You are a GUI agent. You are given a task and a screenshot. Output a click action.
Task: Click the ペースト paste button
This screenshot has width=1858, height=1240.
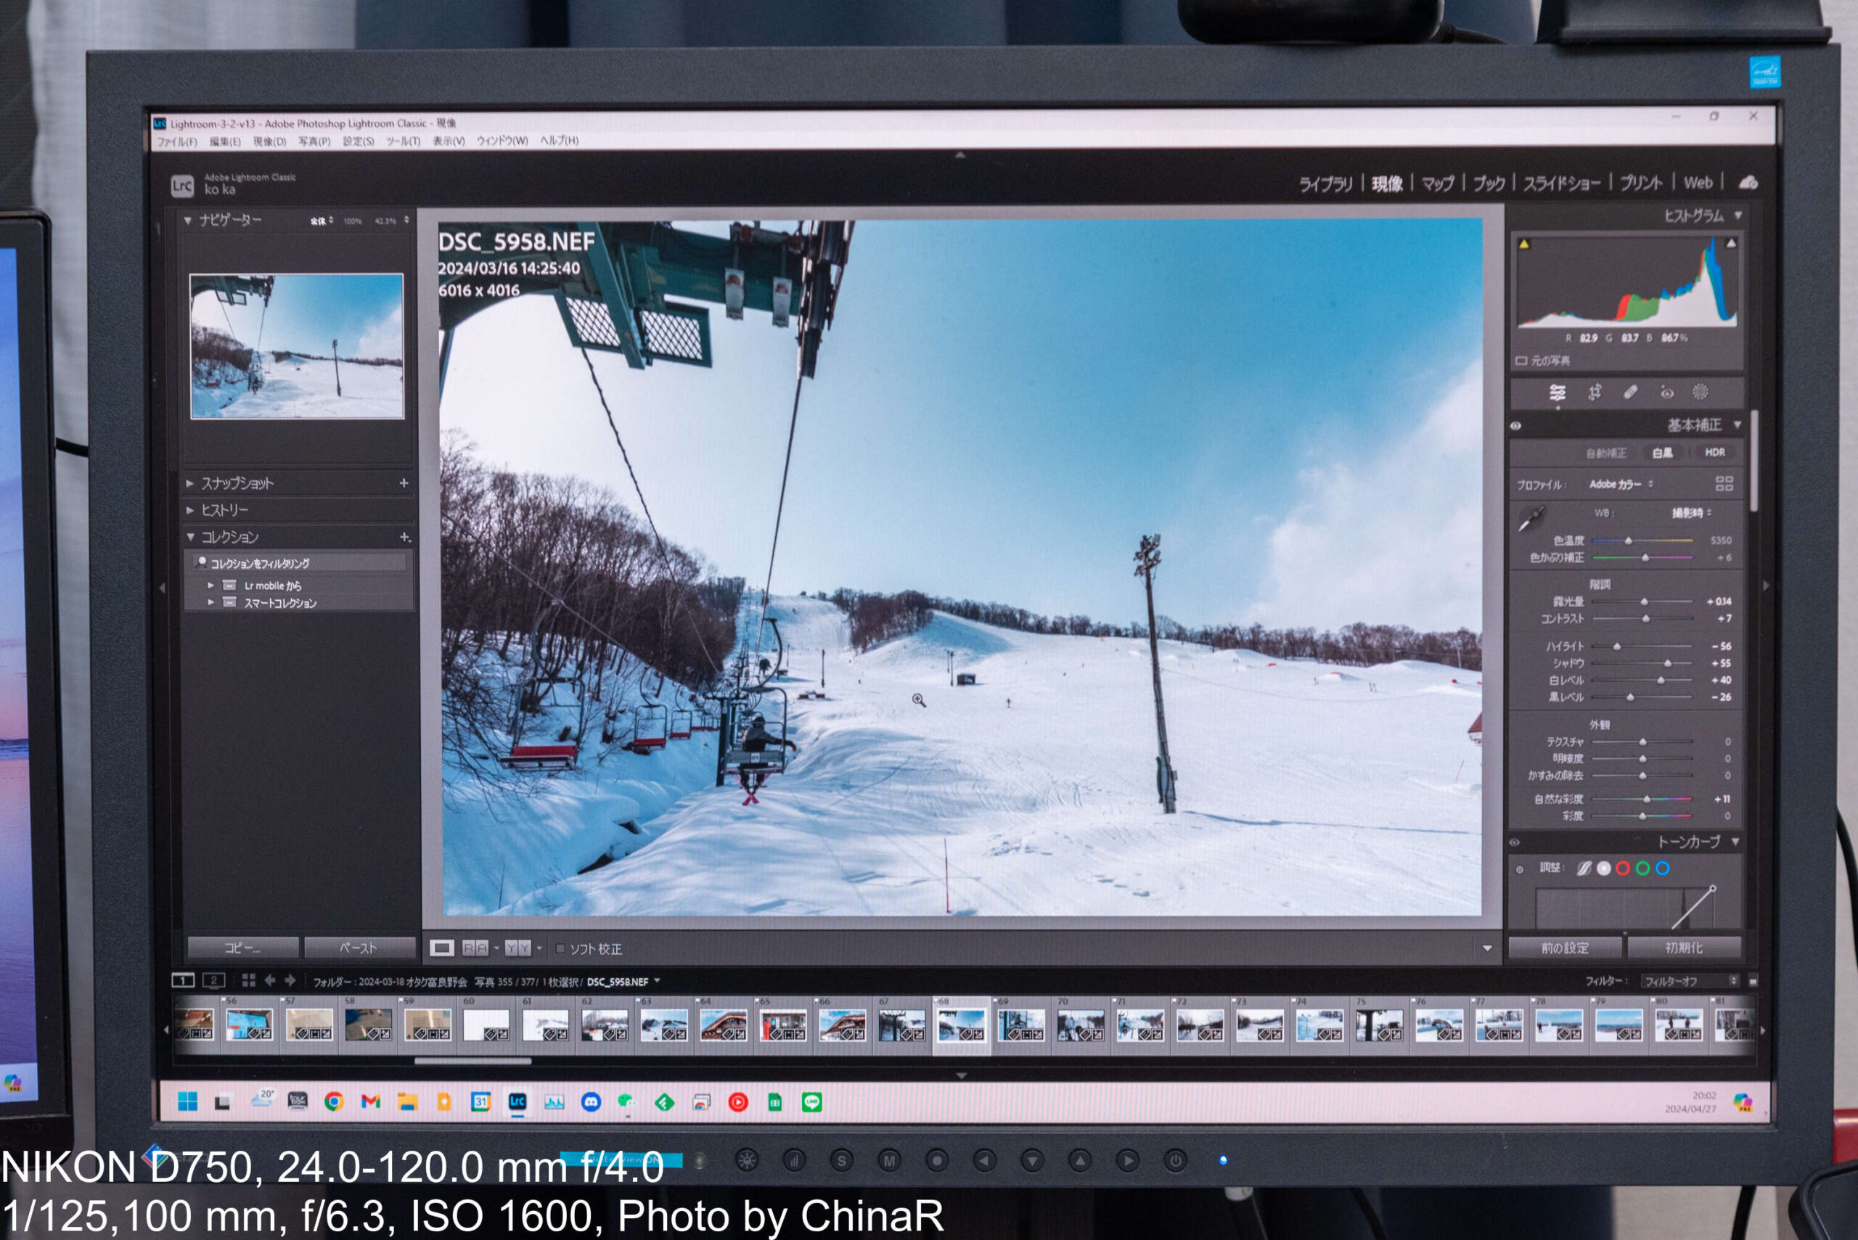point(359,948)
